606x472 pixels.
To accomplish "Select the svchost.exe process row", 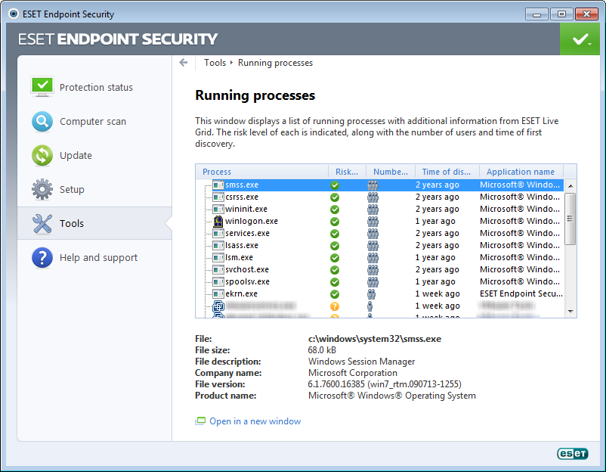I will point(246,269).
